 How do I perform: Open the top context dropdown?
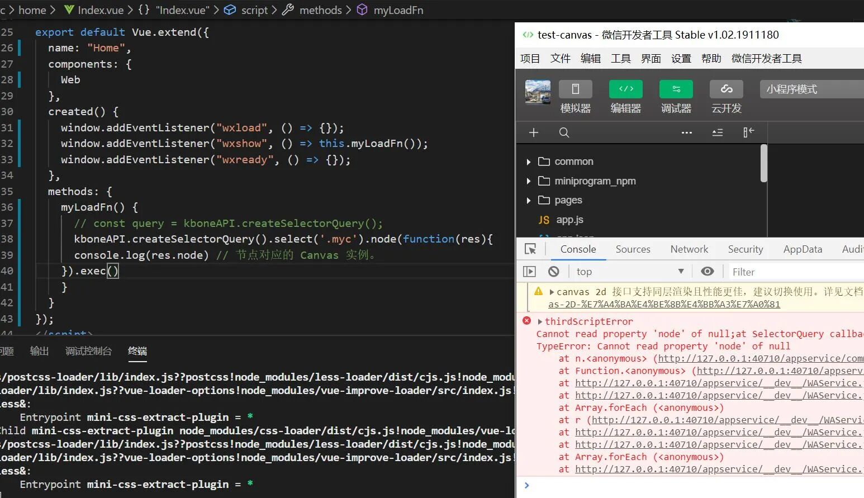[630, 272]
